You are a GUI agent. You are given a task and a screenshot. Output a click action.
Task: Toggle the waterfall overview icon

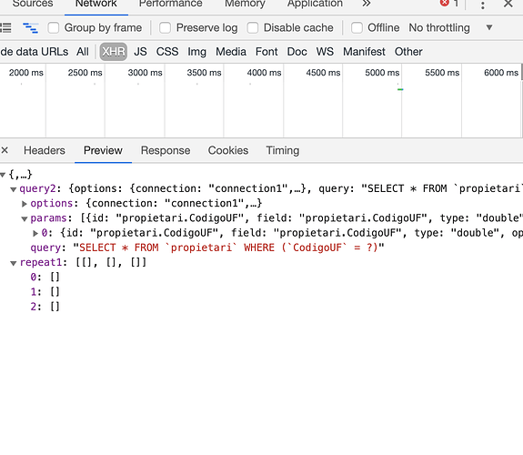point(30,27)
